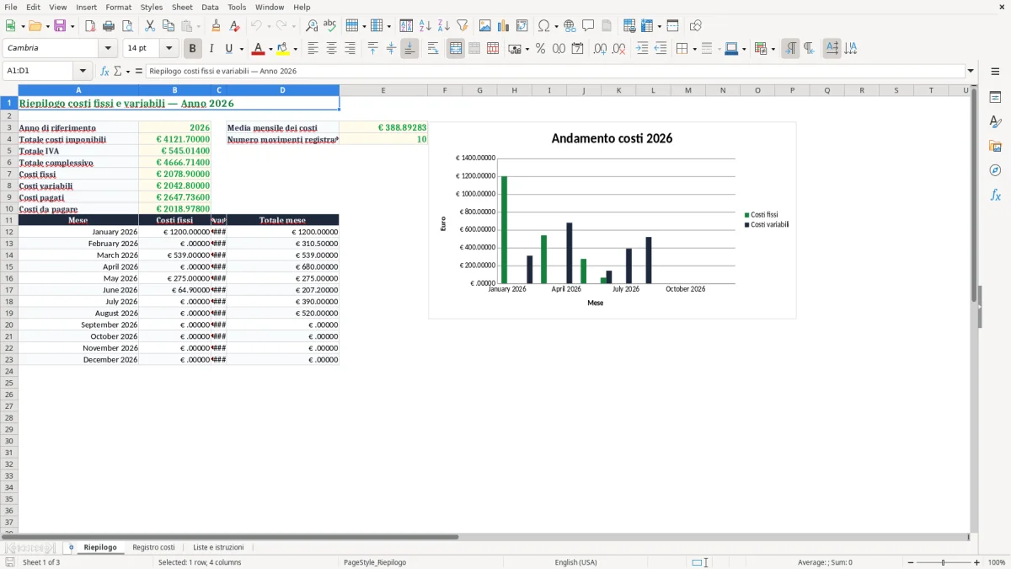Insert a comment
Image resolution: width=1011 pixels, height=569 pixels.
coord(588,26)
